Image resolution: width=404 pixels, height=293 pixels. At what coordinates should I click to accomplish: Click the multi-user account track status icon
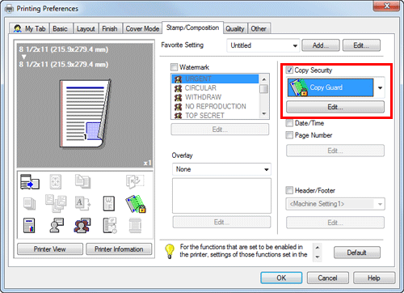(x=82, y=226)
